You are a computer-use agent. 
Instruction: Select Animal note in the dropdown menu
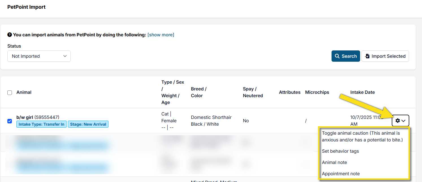point(334,162)
